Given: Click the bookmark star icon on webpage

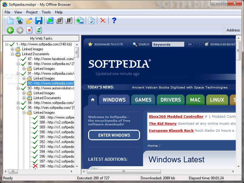Looking at the screenshot, I should click(x=90, y=44).
